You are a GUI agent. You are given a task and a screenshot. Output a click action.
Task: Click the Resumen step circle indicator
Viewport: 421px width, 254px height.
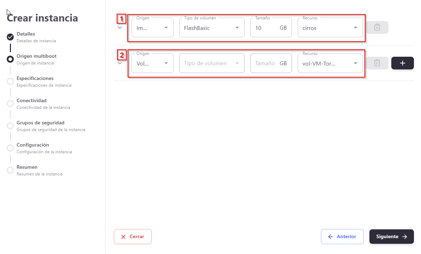(10, 170)
